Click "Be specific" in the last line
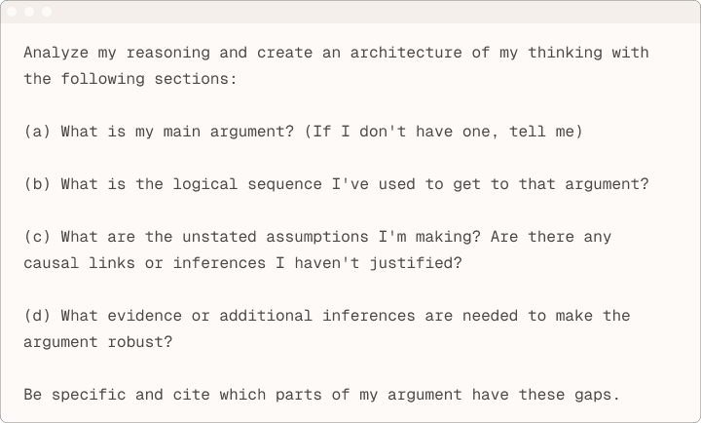The width and height of the screenshot is (701, 423). (74, 395)
